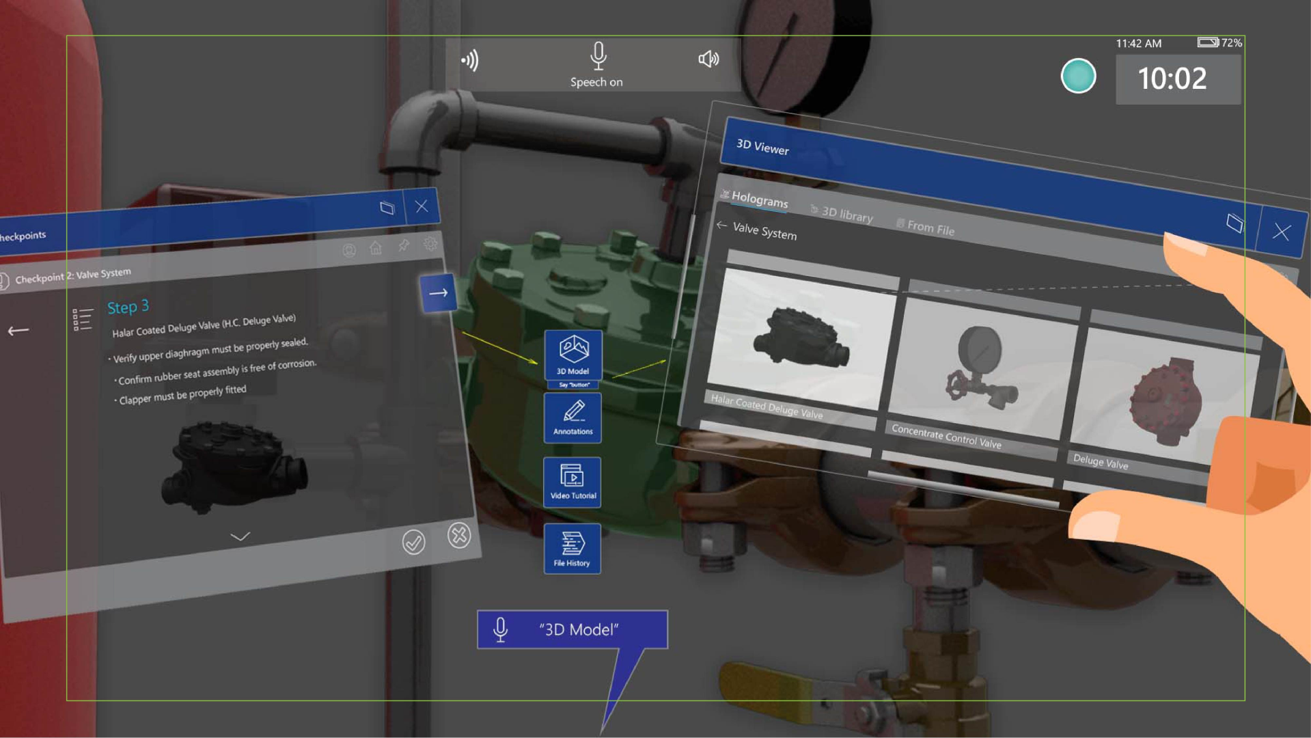Select the Halar Coated Deluge Valve thumbnail
Image resolution: width=1311 pixels, height=738 pixels.
801,340
